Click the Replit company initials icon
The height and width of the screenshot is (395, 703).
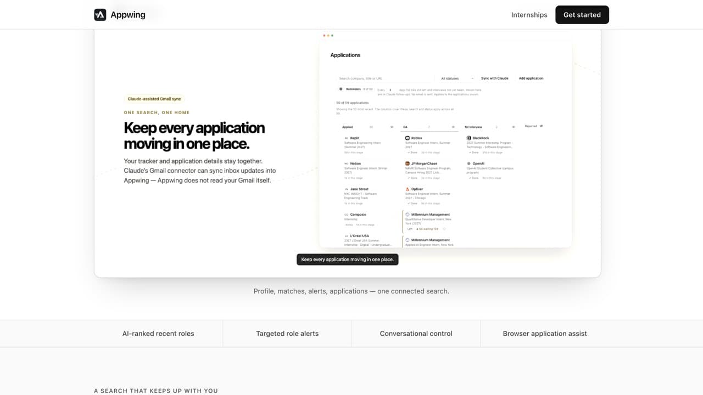point(346,138)
